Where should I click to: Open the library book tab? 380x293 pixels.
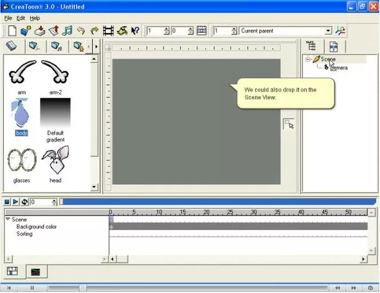11,46
